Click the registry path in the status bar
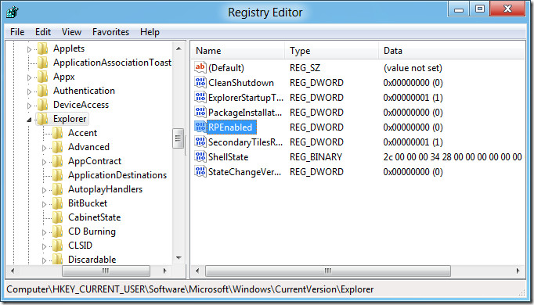Image resolution: width=534 pixels, height=305 pixels. 190,289
